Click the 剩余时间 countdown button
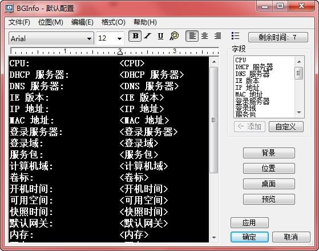 coord(278,37)
